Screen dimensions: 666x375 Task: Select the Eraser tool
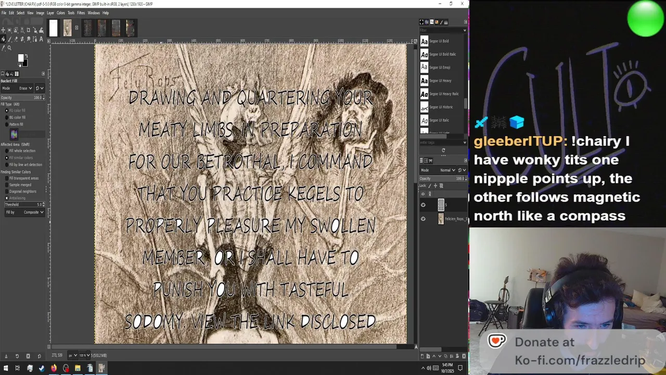16,39
